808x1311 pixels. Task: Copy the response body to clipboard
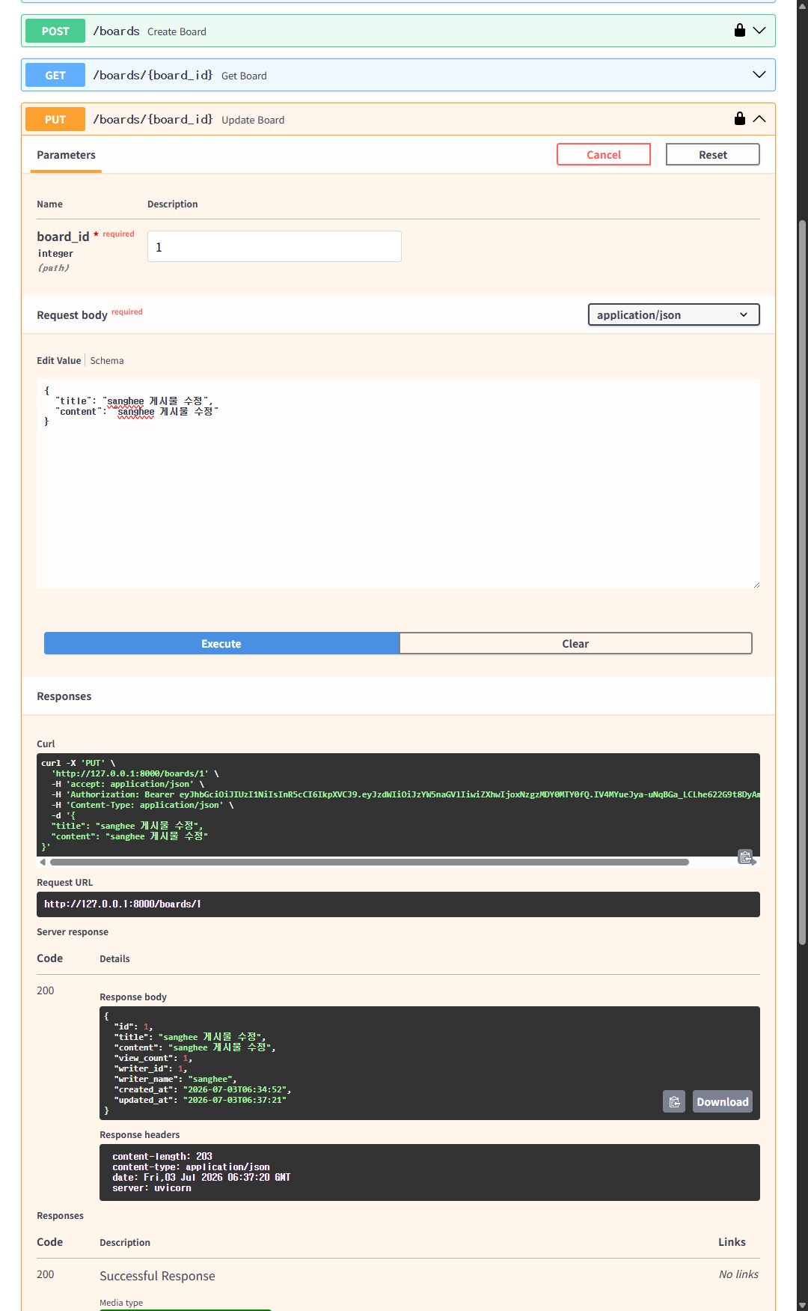pos(674,1101)
